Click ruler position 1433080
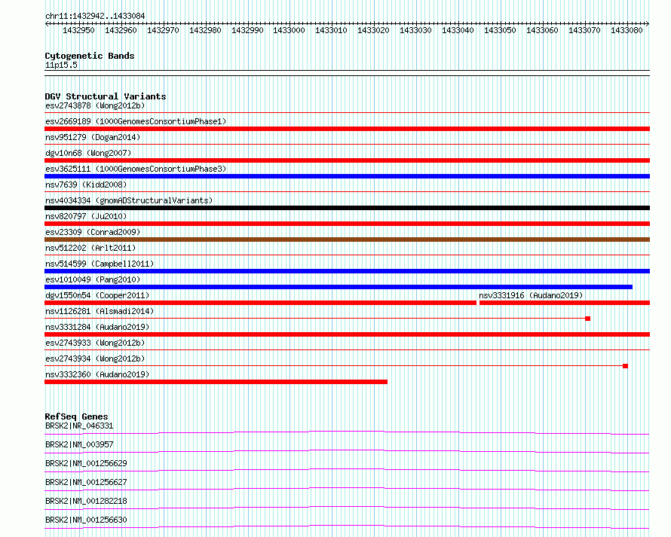Viewport: 671px width, 537px height. point(627,30)
